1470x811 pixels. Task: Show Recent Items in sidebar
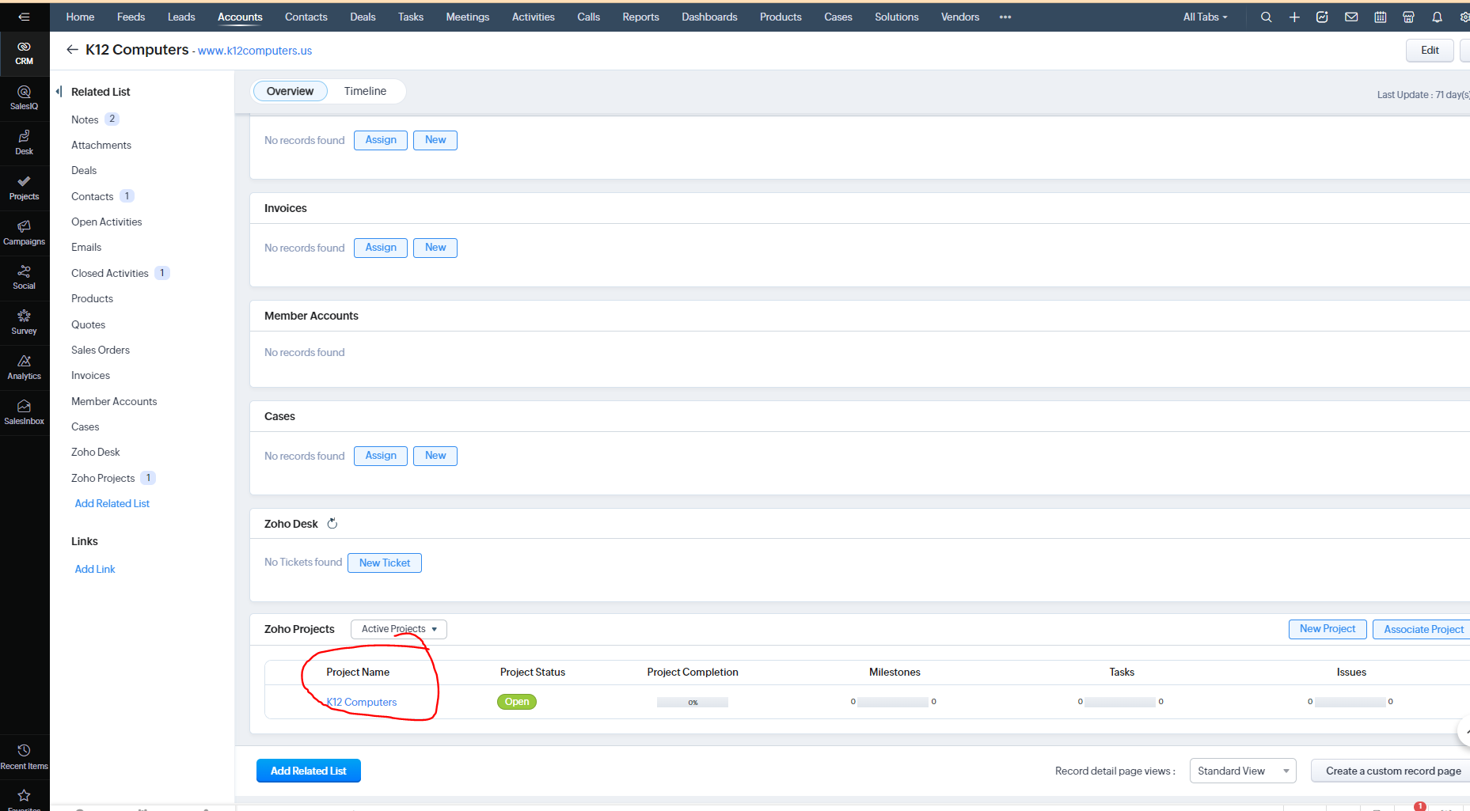(x=25, y=757)
